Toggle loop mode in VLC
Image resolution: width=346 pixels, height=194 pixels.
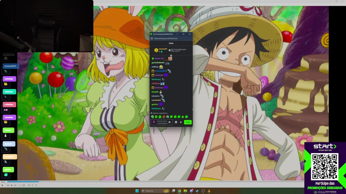[x=32, y=185]
